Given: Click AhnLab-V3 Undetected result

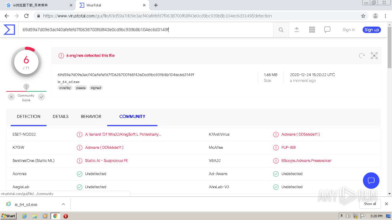Looking at the screenshot, I should 292,187.
